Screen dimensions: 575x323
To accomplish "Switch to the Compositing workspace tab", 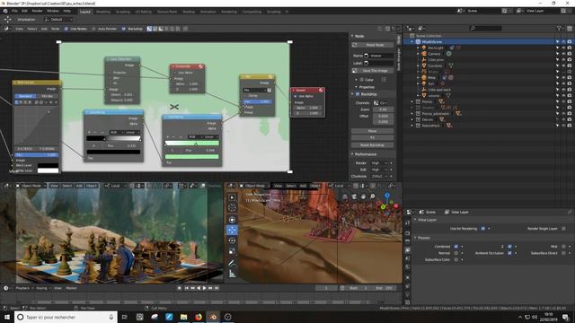I will point(252,12).
